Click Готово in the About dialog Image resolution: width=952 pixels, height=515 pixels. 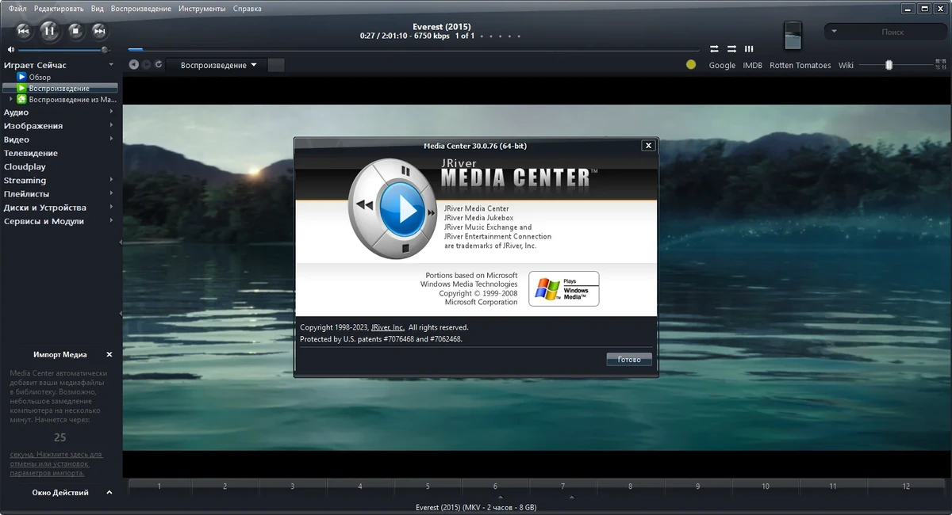point(629,360)
